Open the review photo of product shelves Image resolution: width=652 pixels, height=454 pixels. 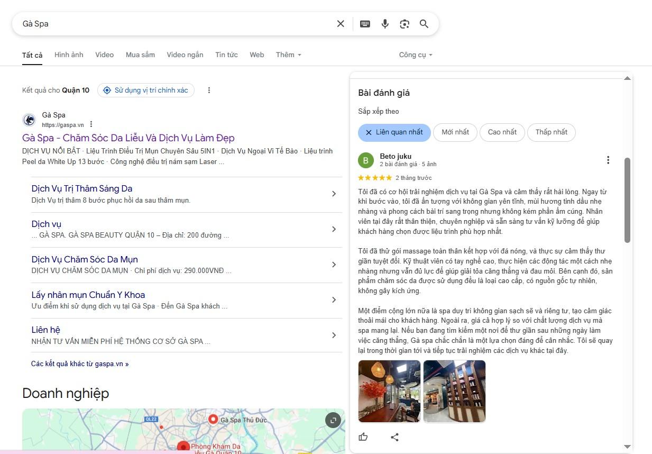click(454, 392)
